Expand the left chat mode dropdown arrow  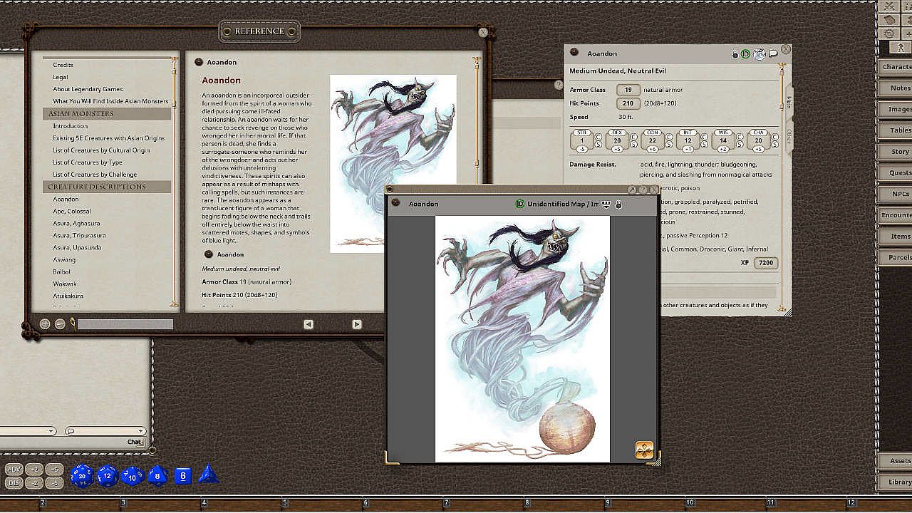(51, 431)
